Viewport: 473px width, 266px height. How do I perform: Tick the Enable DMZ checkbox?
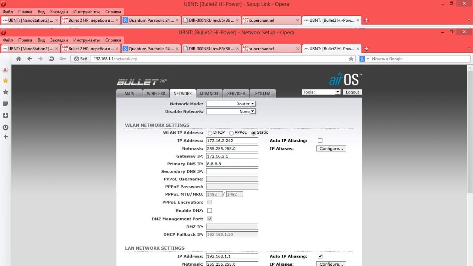pos(210,210)
